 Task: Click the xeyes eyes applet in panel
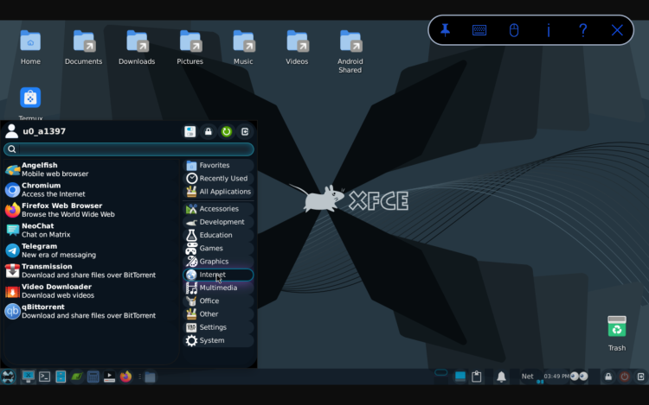pyautogui.click(x=579, y=377)
